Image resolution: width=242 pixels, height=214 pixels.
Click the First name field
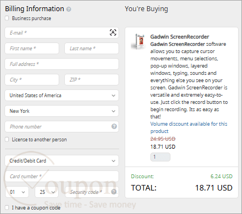tap(32, 49)
